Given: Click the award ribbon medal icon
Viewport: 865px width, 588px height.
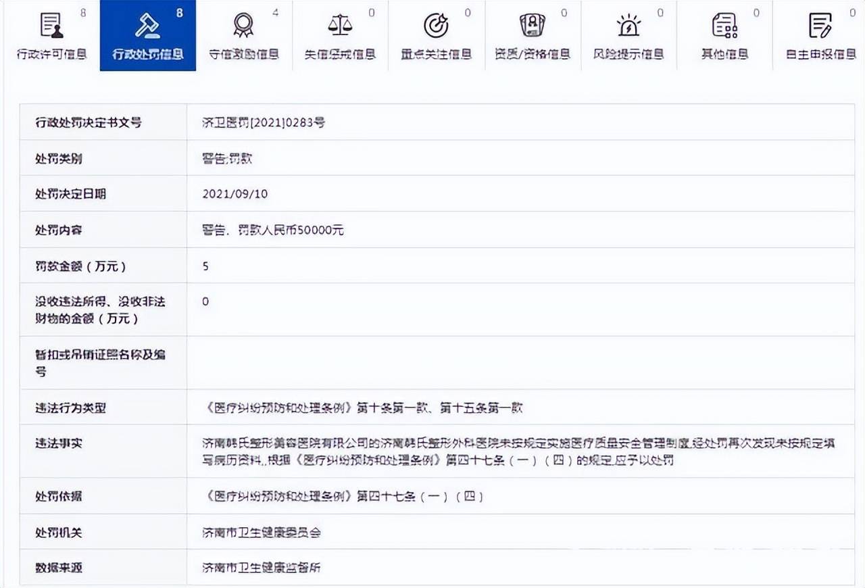Looking at the screenshot, I should click(243, 26).
